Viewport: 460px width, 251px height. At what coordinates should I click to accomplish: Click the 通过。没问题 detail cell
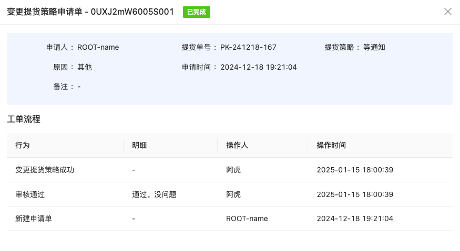click(154, 194)
